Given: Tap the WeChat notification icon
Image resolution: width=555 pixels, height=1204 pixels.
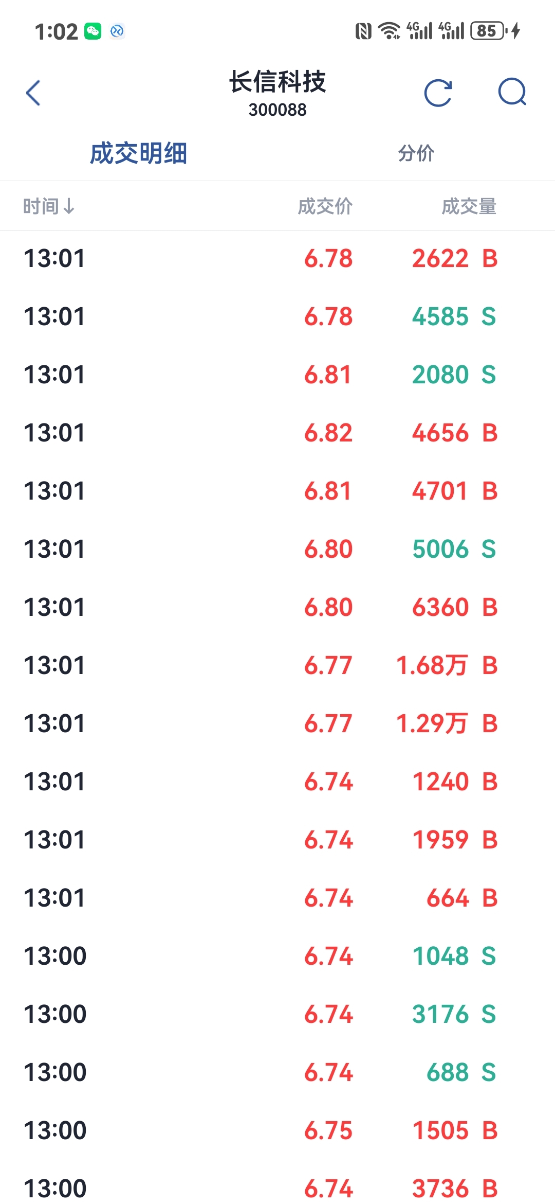Looking at the screenshot, I should [93, 31].
